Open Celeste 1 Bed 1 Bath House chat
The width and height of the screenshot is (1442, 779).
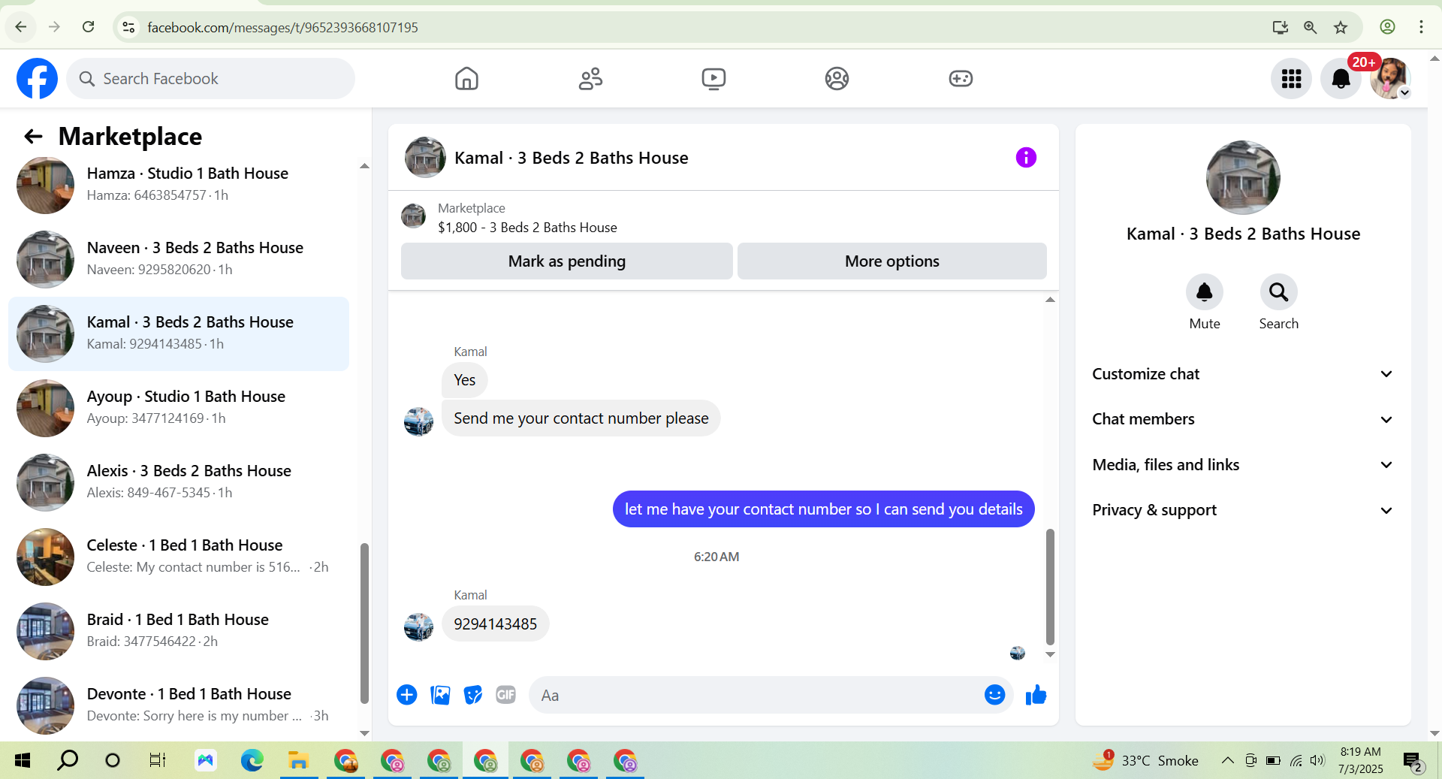click(179, 557)
